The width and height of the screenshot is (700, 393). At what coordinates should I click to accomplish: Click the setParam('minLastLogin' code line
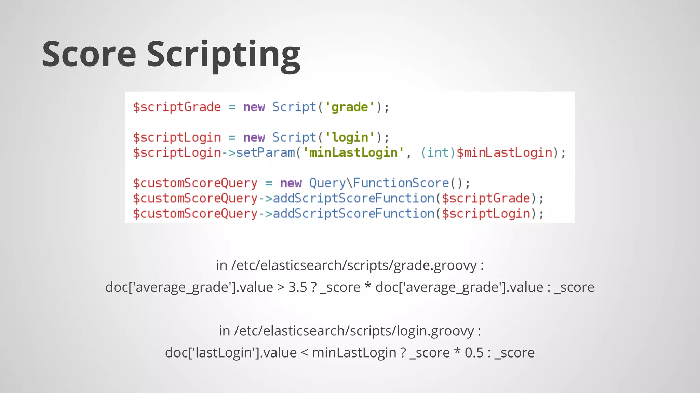tap(349, 152)
